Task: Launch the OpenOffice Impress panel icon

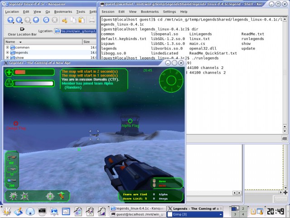Action: click(90, 211)
